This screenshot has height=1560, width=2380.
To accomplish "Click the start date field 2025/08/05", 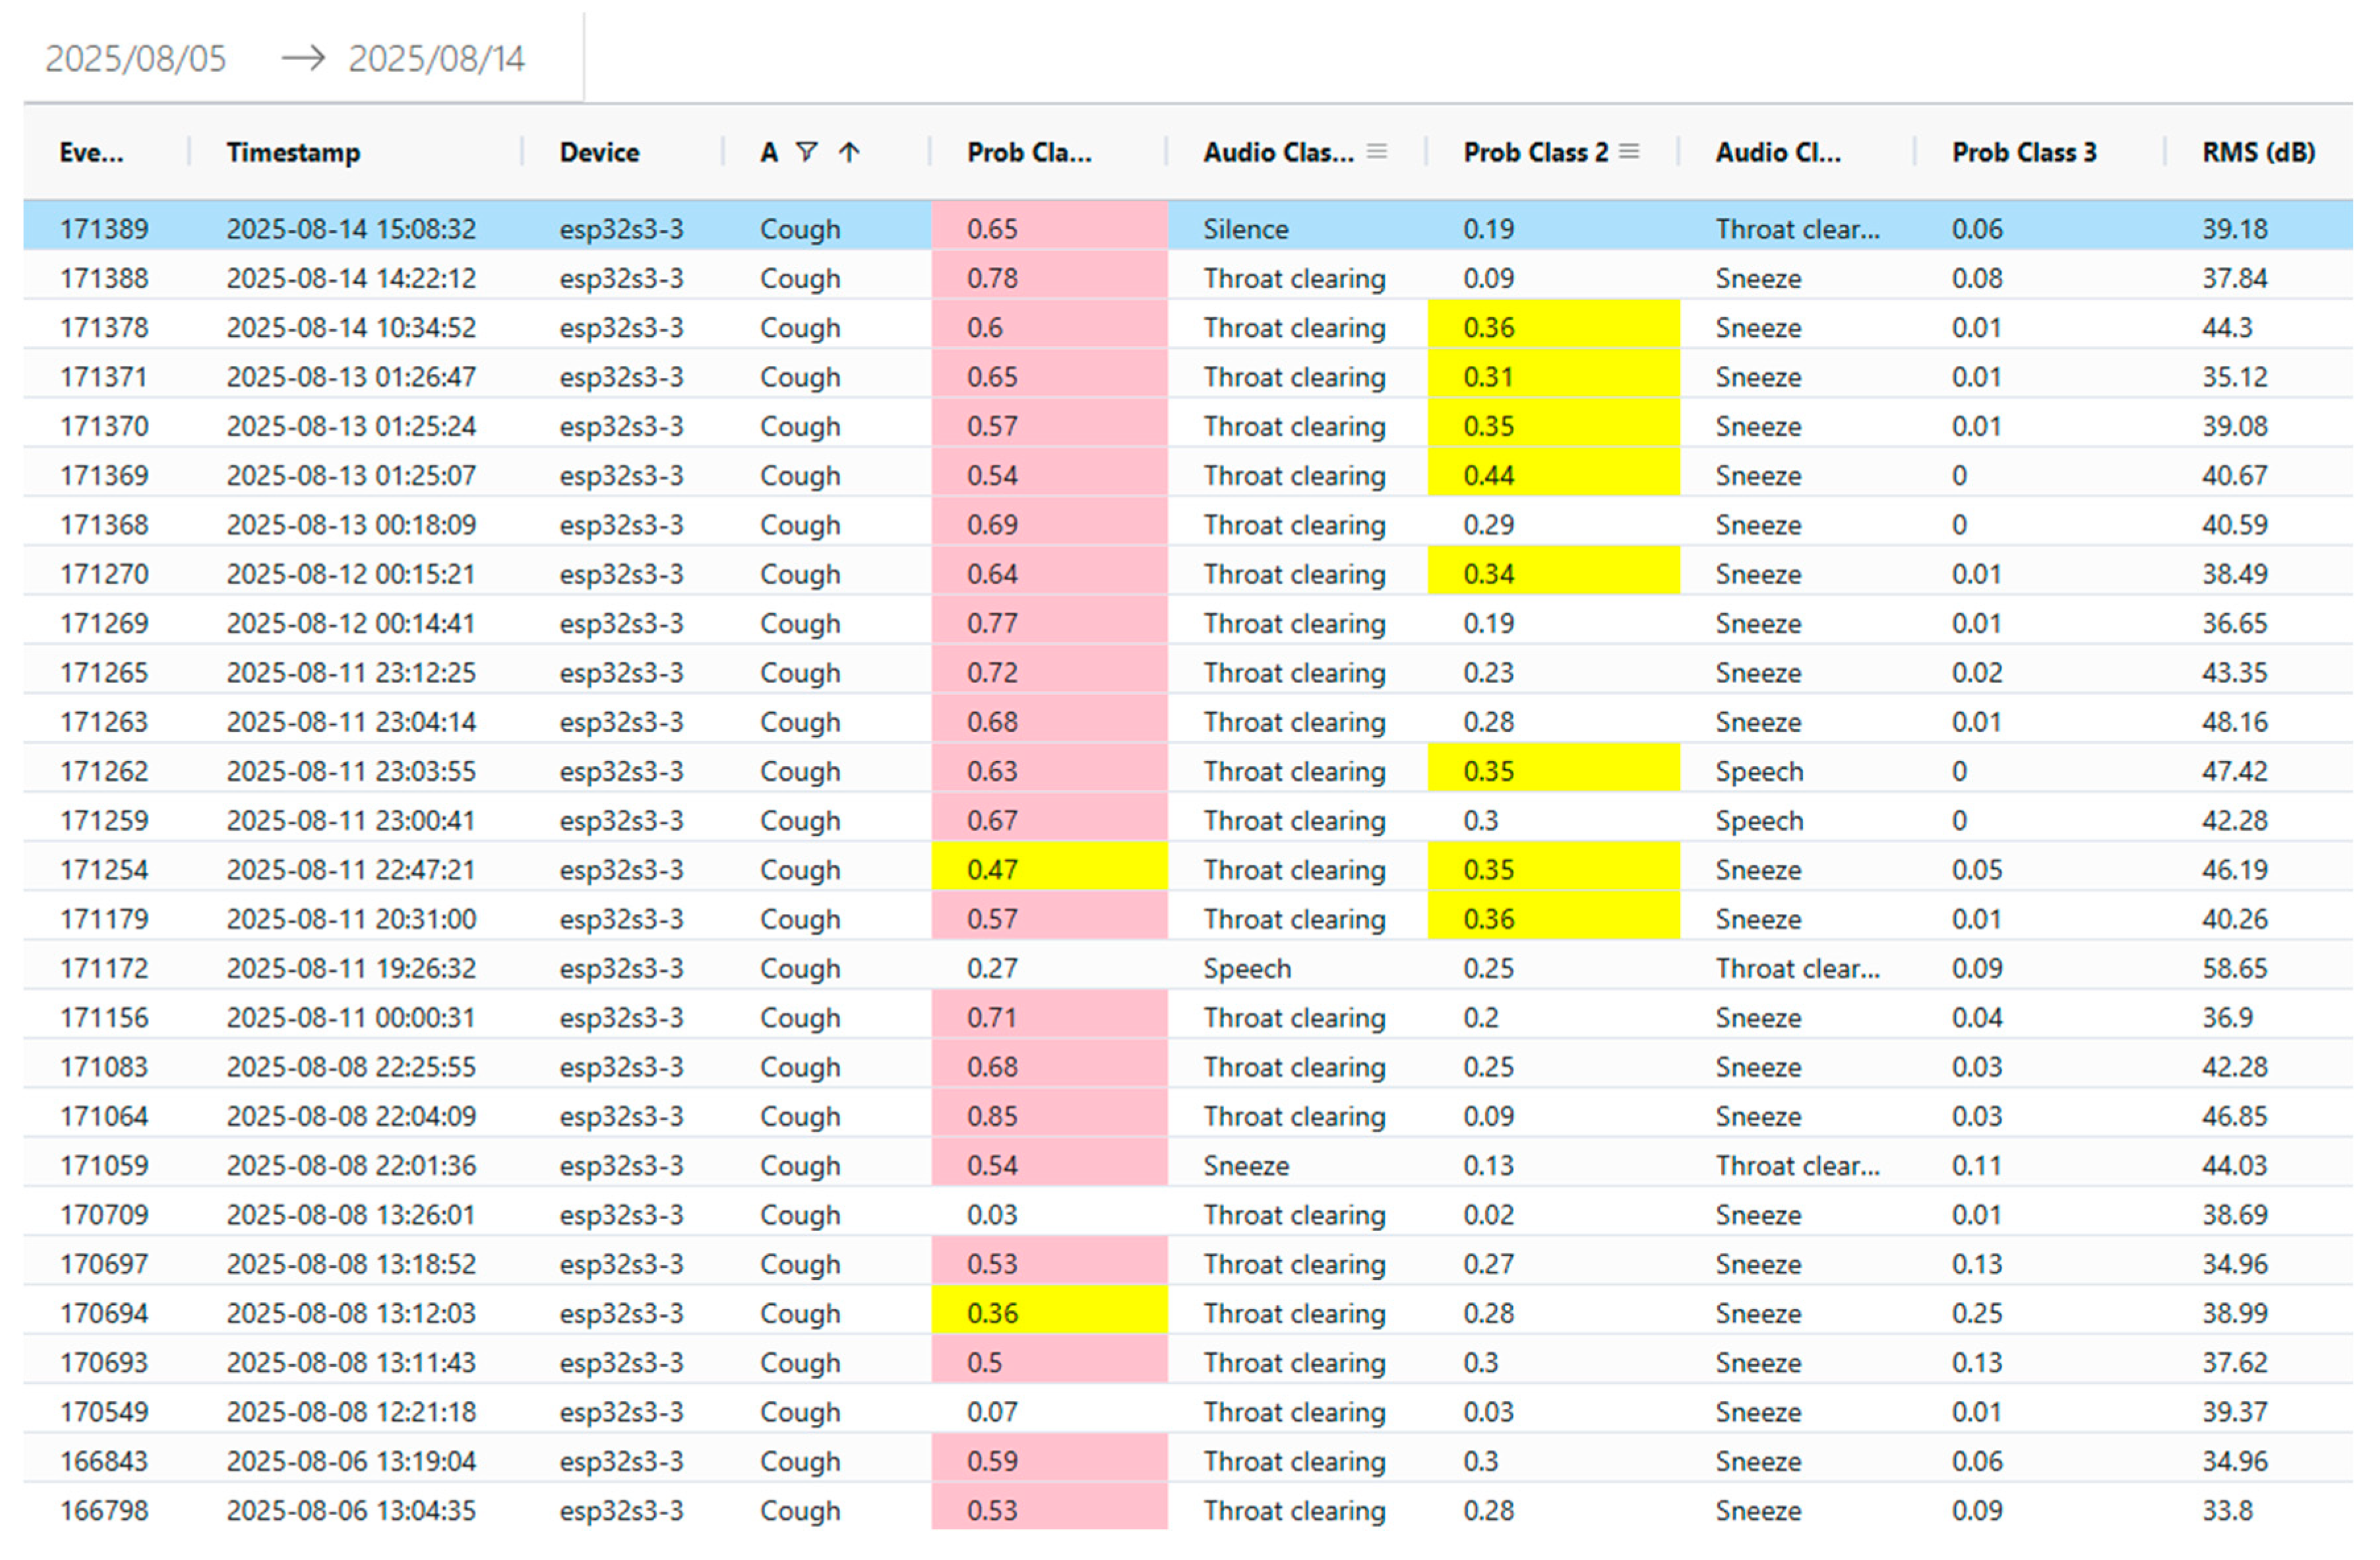I will click(136, 59).
